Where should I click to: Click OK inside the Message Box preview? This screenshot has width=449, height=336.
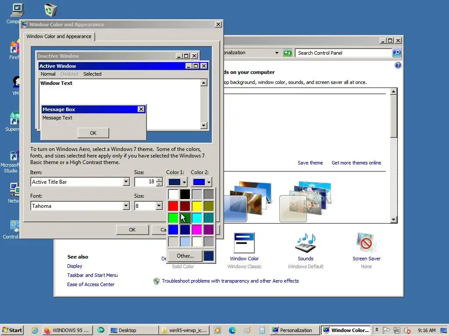point(93,133)
